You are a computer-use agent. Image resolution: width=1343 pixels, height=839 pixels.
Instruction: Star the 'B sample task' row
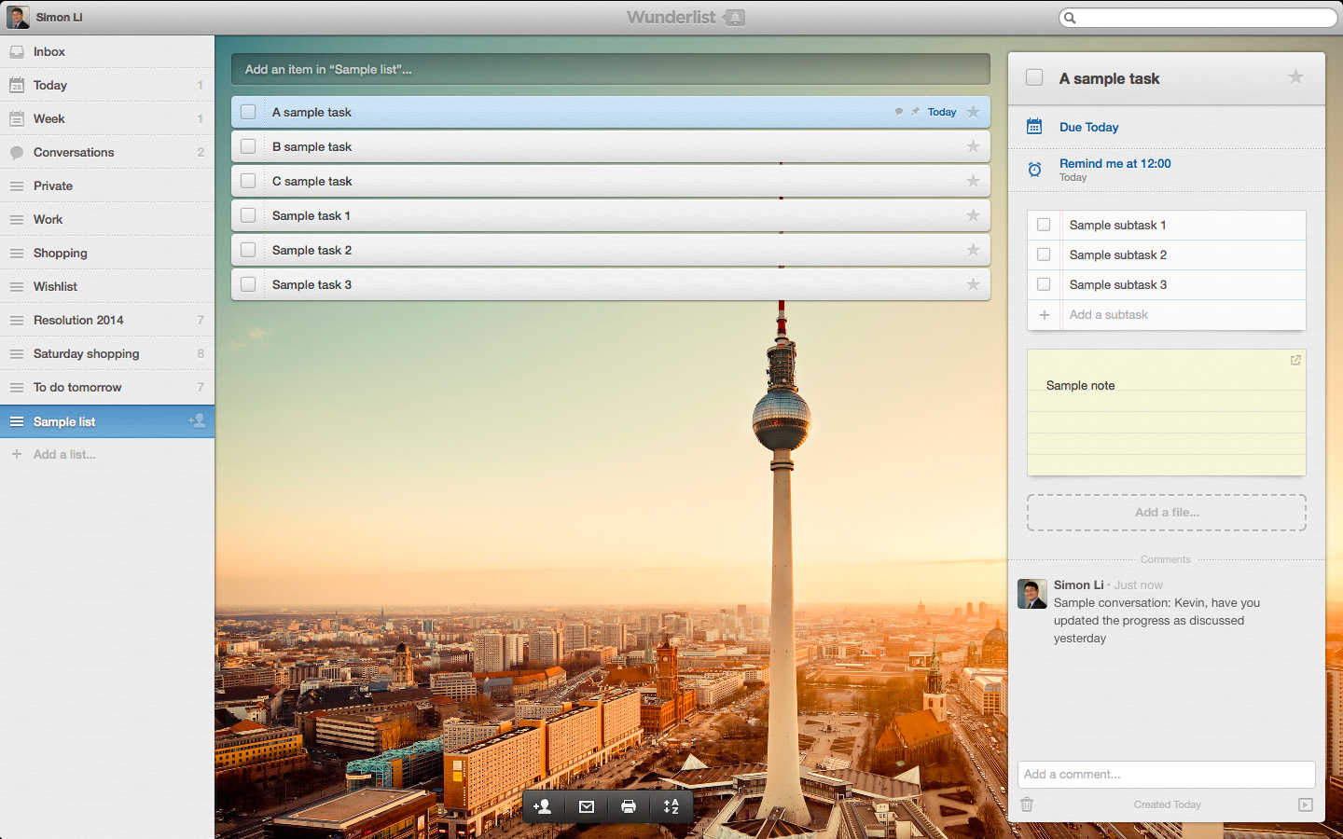tap(973, 146)
